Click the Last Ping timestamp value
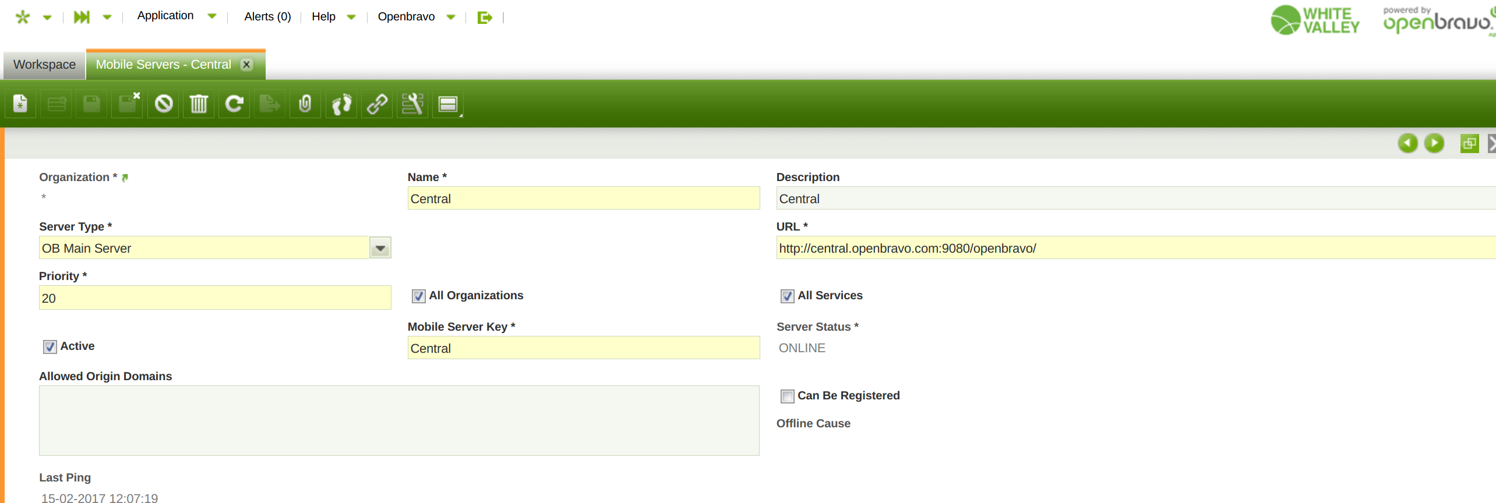1496x503 pixels. click(x=100, y=498)
